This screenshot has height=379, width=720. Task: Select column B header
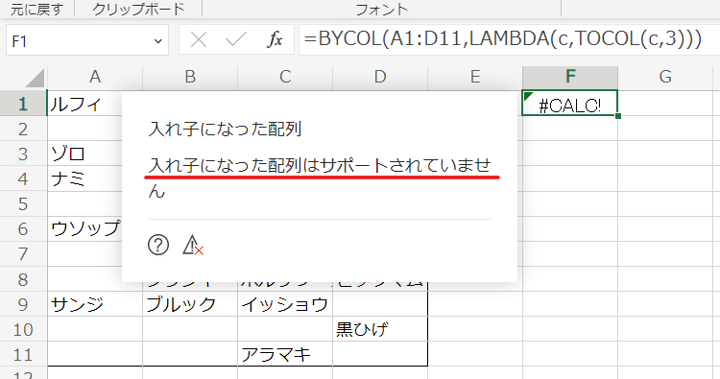pyautogui.click(x=190, y=77)
